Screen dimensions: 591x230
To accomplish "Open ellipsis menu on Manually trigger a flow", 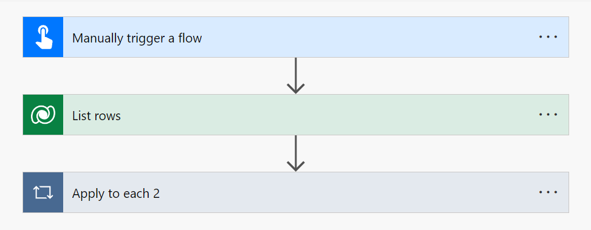I will click(548, 37).
